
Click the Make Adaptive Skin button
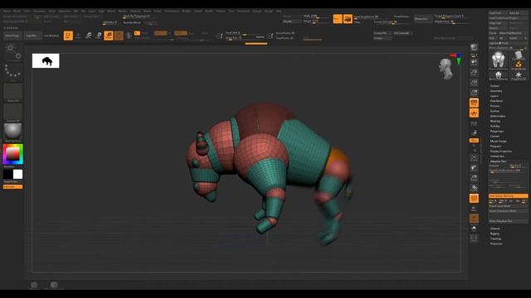tap(508, 221)
